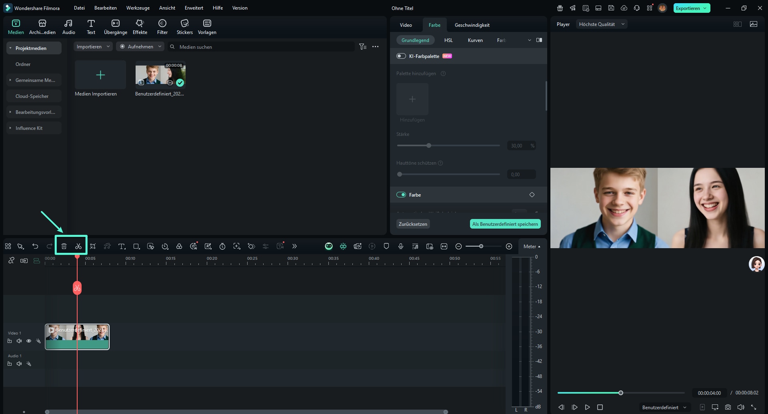
Task: Zoom in the timeline with plus icon
Action: click(x=509, y=246)
